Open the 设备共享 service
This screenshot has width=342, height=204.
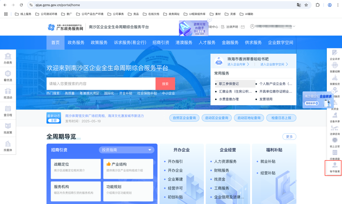(x=334, y=118)
